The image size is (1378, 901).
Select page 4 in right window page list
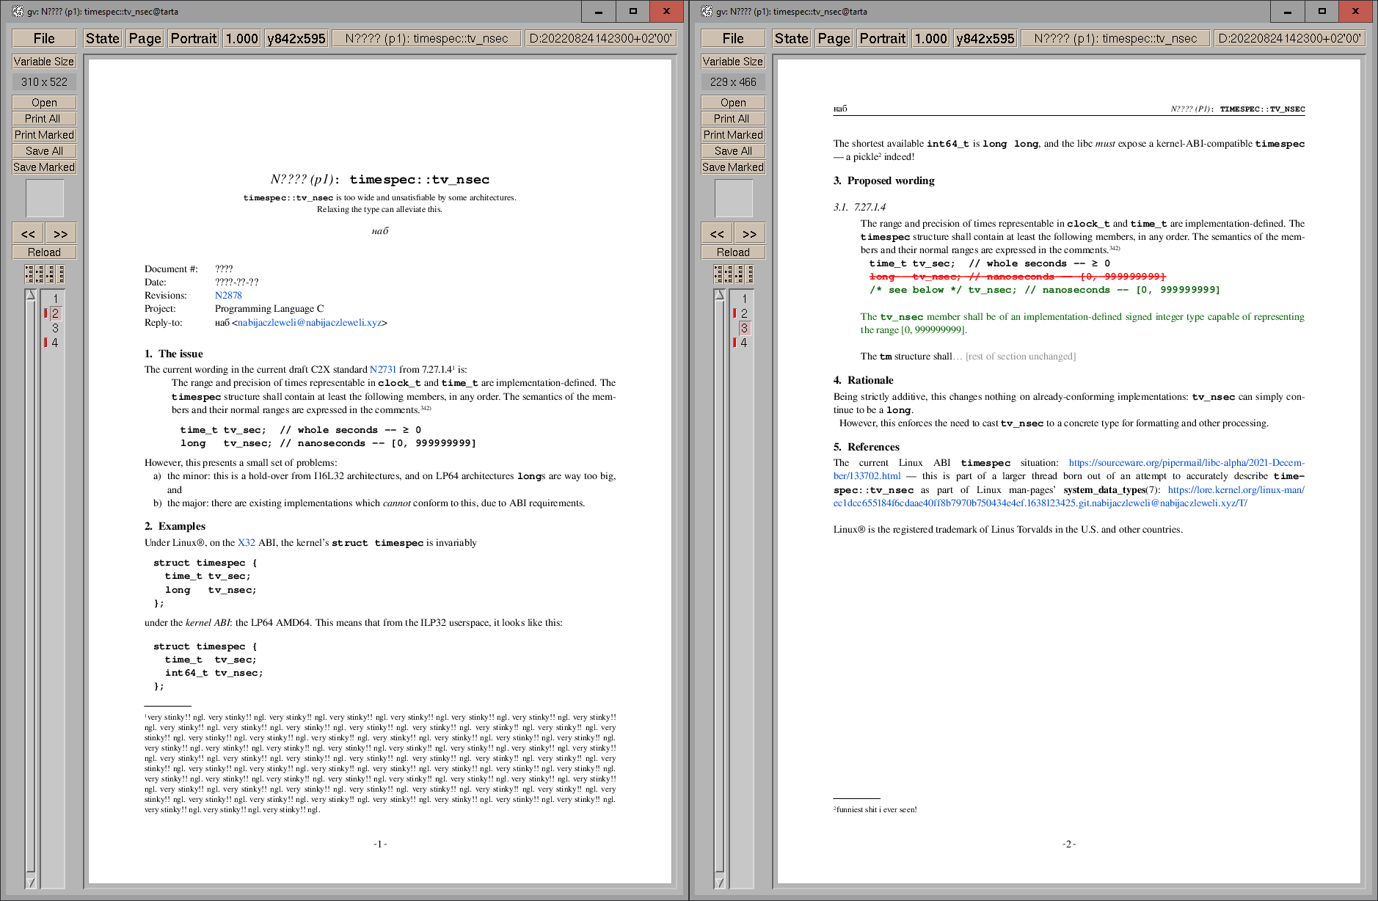click(x=744, y=343)
